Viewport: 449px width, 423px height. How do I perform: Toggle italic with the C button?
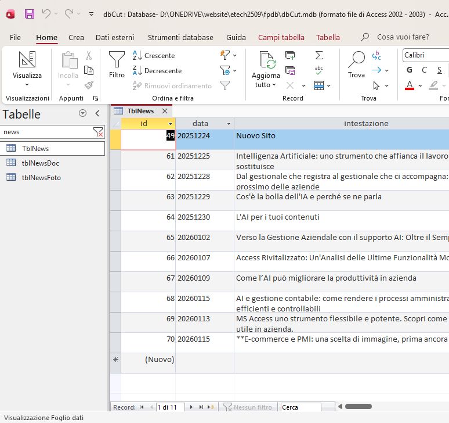coord(425,70)
